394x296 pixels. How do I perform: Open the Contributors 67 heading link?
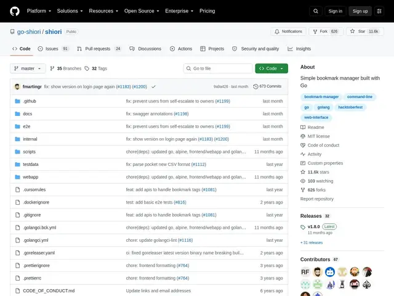pos(319,259)
